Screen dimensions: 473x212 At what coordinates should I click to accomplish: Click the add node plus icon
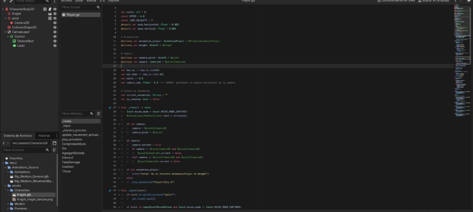4,1
